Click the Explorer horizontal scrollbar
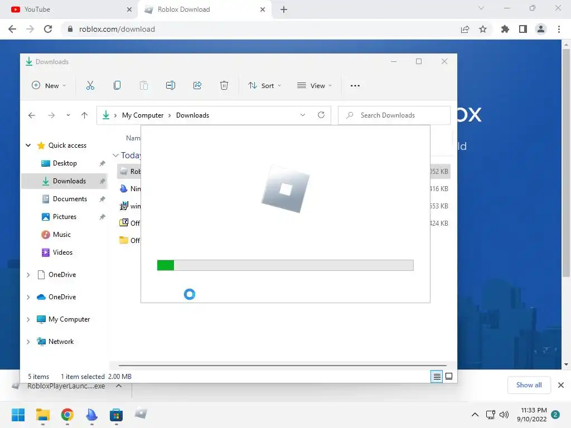The height and width of the screenshot is (428, 571). tap(283, 365)
